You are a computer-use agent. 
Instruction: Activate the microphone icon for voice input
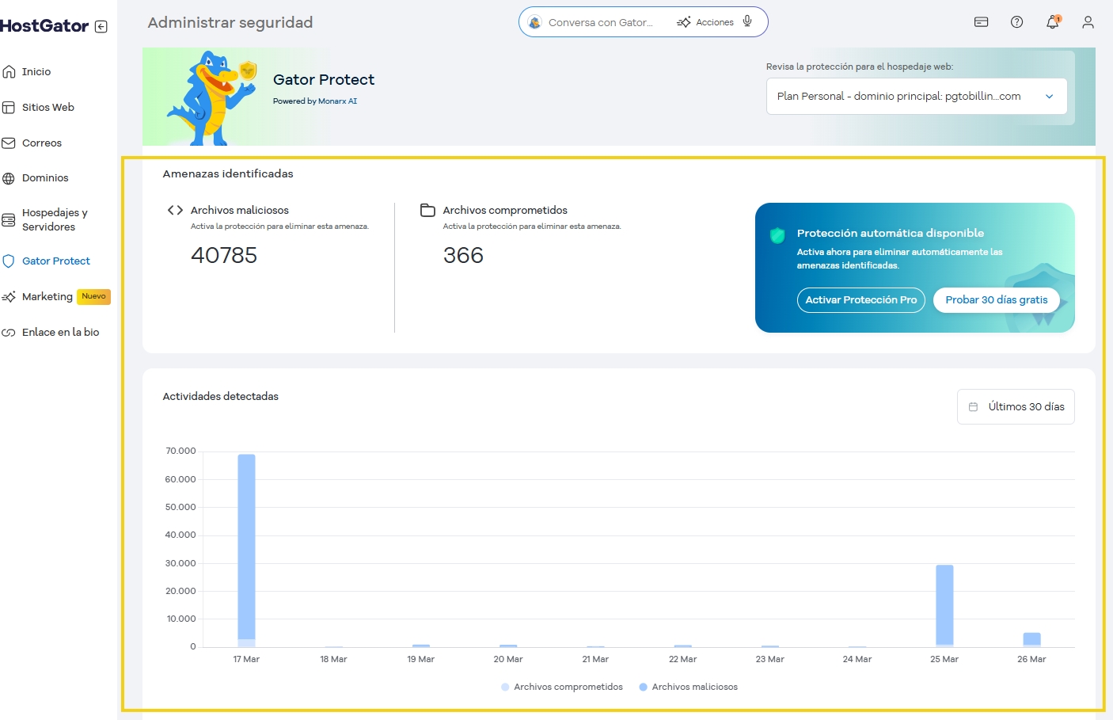(746, 21)
